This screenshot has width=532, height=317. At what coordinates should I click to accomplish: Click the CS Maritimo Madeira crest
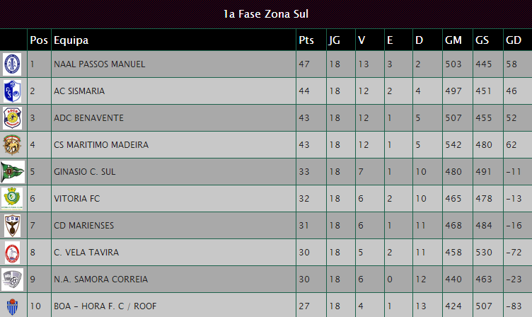[12, 144]
